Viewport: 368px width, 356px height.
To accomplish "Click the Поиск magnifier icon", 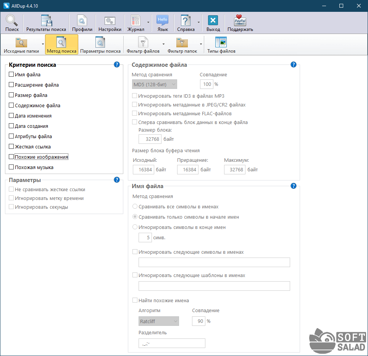I will click(x=12, y=21).
